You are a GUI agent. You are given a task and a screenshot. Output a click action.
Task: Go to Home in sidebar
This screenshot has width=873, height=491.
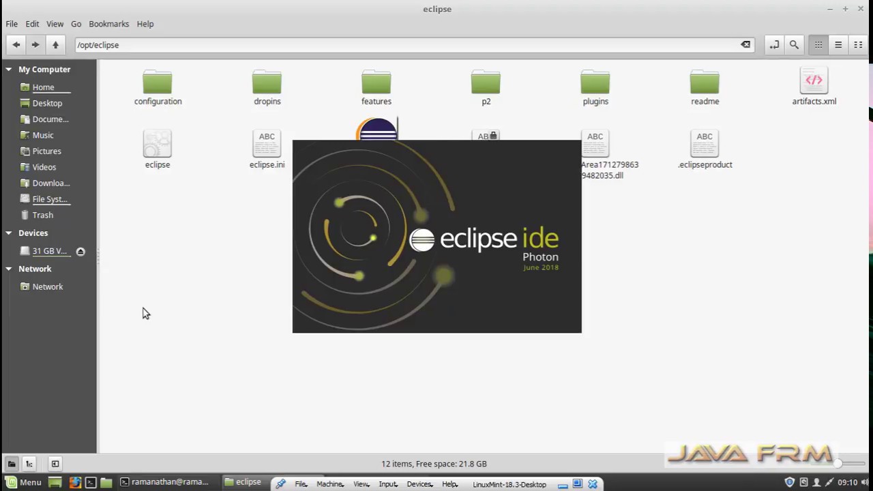coord(43,87)
